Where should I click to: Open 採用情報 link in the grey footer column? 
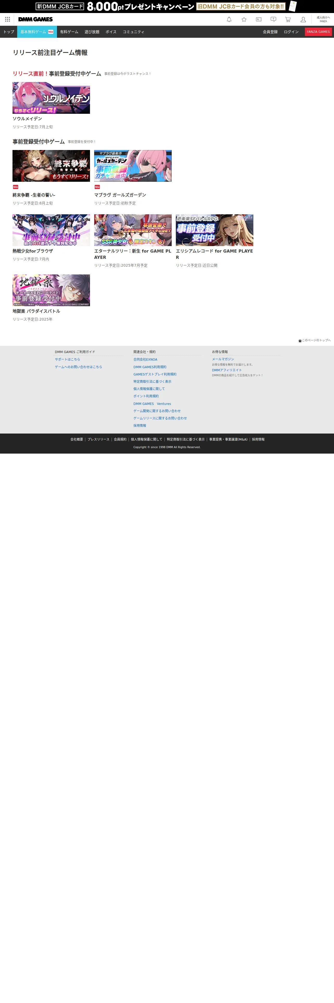(x=140, y=425)
